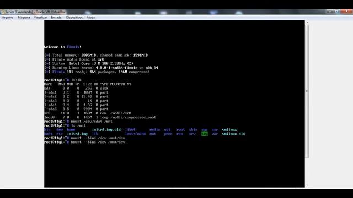Click the 'Total memory: 2005MiB' line
The image size is (353, 198).
point(96,55)
